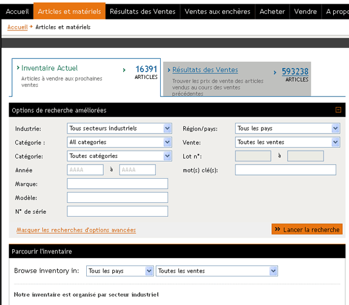Click the Parcourir l'inventaire header
This screenshot has height=305, width=349.
177,252
